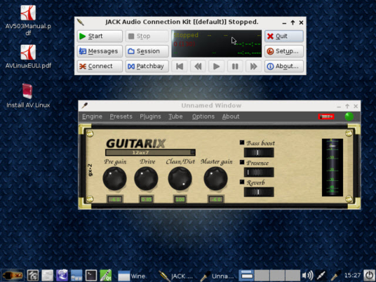The height and width of the screenshot is (282, 376).
Task: Click the green engine status LED
Action: 349,116
